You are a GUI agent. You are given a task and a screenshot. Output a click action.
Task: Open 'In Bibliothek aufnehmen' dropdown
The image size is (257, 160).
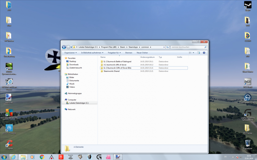click(92, 53)
